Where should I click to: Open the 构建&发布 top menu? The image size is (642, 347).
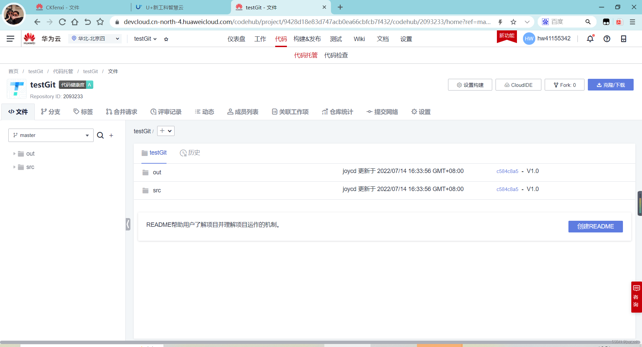(307, 39)
